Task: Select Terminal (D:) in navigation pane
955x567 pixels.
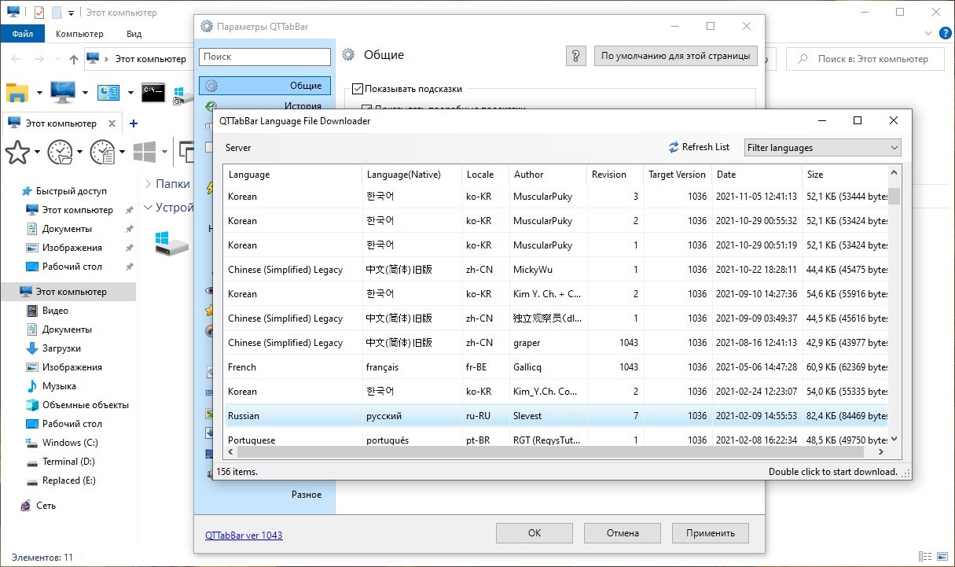Action: [x=70, y=462]
